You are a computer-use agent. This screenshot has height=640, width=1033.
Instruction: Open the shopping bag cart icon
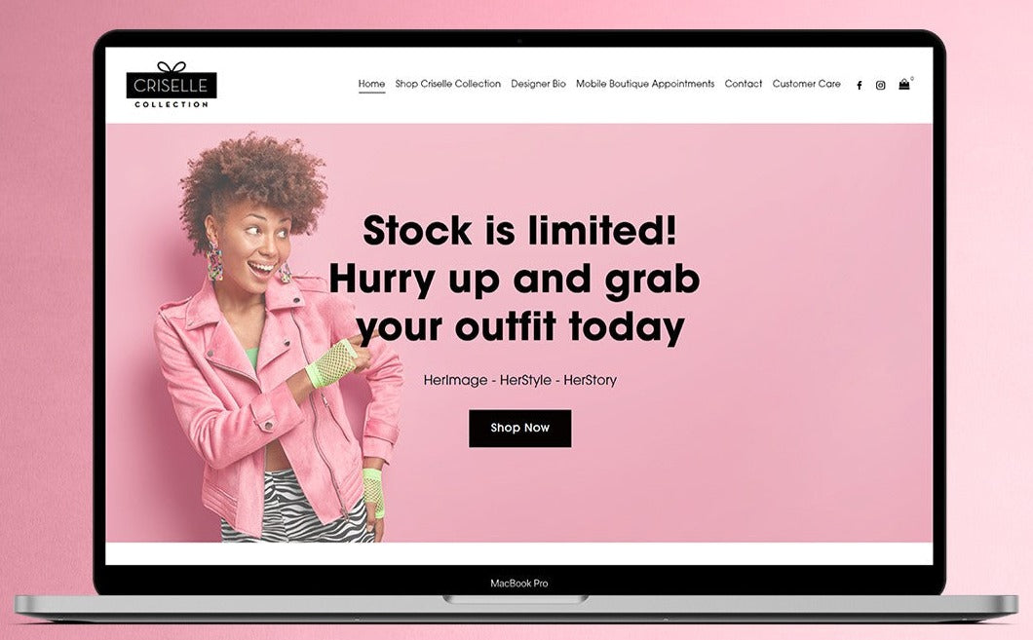[x=904, y=85]
